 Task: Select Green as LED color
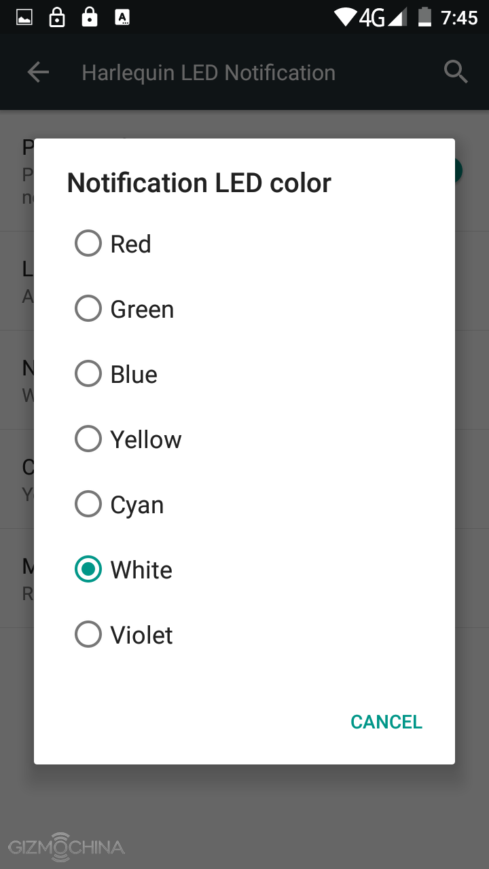(x=88, y=309)
